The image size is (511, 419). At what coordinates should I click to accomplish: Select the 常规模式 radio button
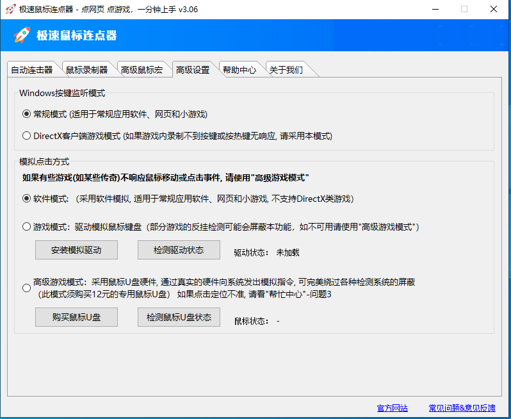pos(26,114)
